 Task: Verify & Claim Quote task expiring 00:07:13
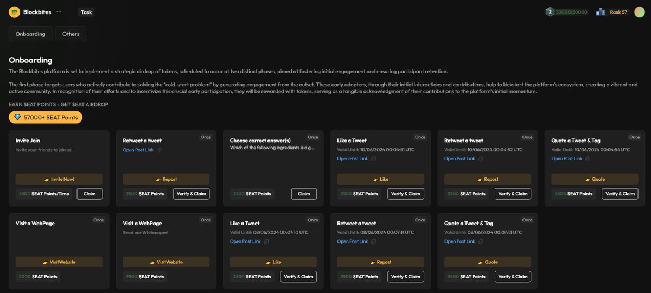point(513,277)
